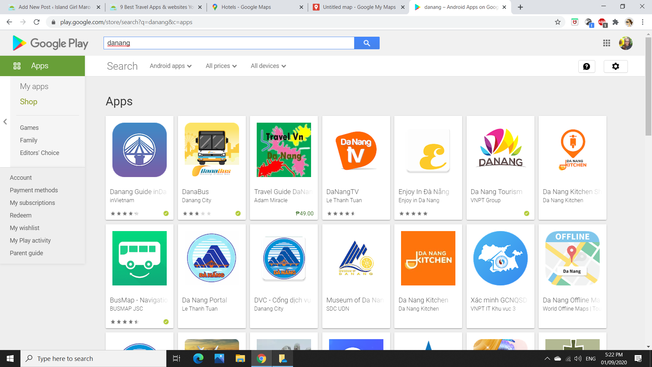Open the Account link
Screen dimensions: 652x367
coord(21,178)
